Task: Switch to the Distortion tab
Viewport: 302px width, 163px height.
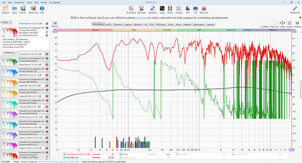Action: (x=118, y=24)
